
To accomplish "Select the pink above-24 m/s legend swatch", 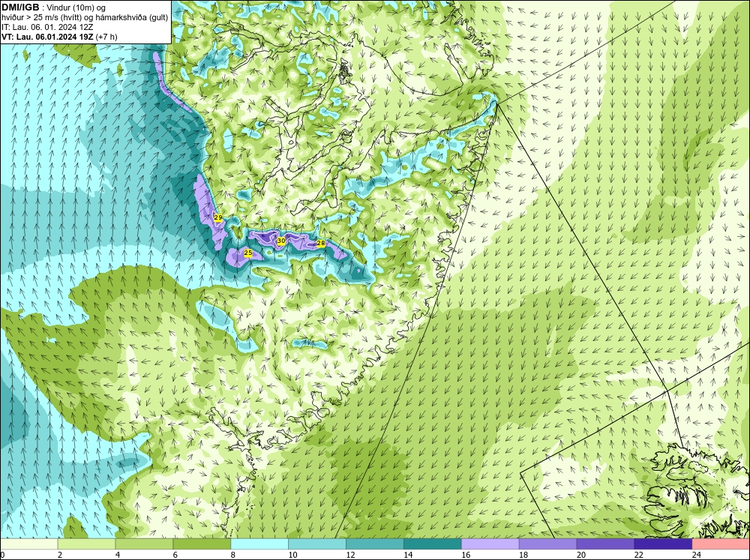I will pos(721,544).
